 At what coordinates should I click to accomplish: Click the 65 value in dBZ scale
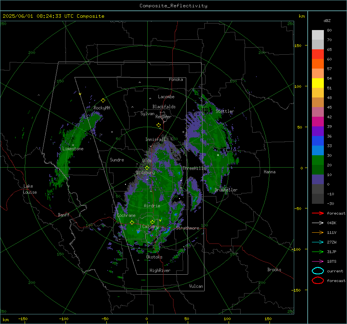pos(329,50)
